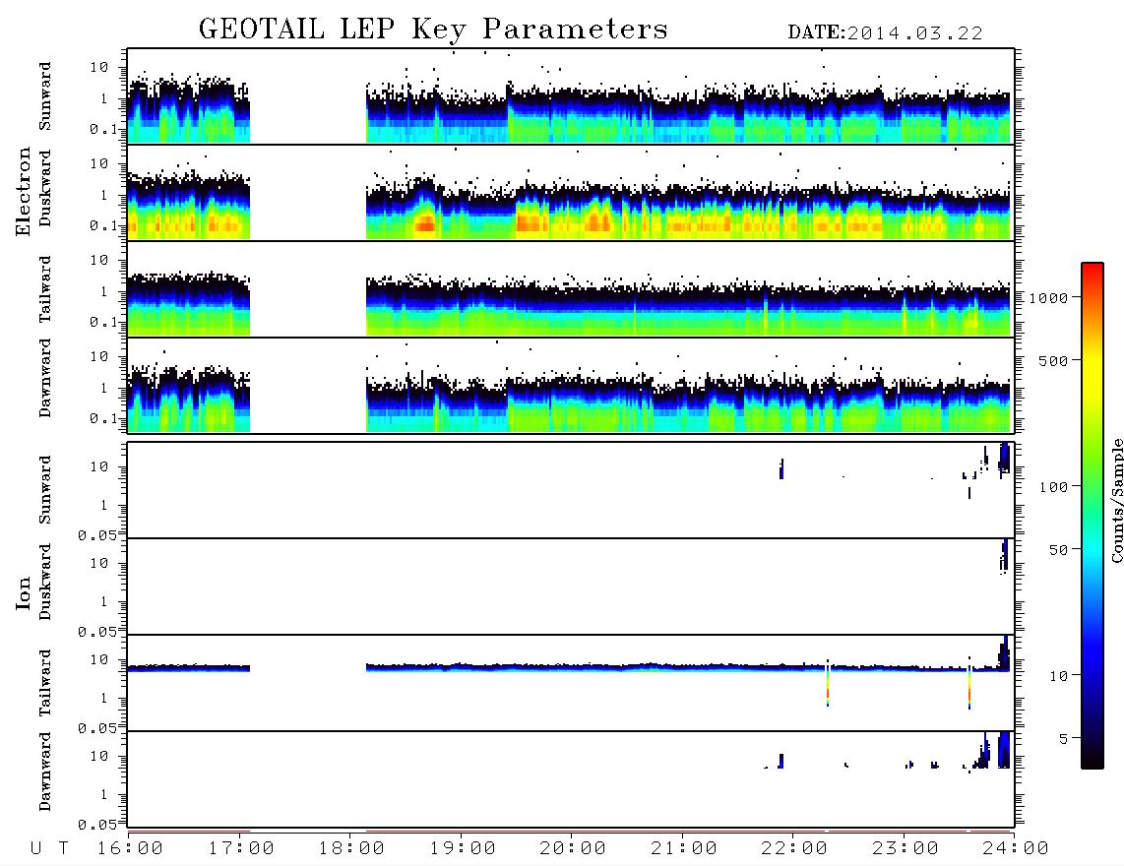This screenshot has width=1124, height=866.
Task: Select the Electron Sunward panel label
Action: 45,96
